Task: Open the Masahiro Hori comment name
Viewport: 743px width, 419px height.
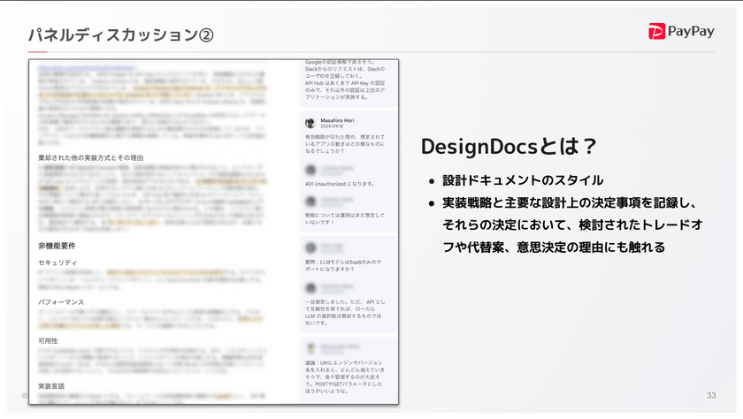Action: coord(338,119)
